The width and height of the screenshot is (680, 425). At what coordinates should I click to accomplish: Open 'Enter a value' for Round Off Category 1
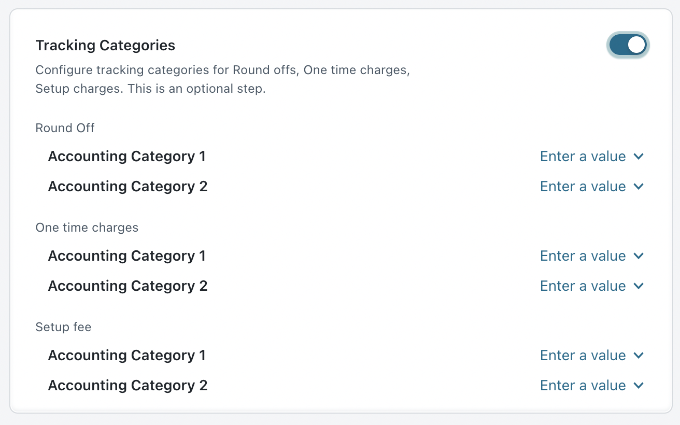point(583,157)
